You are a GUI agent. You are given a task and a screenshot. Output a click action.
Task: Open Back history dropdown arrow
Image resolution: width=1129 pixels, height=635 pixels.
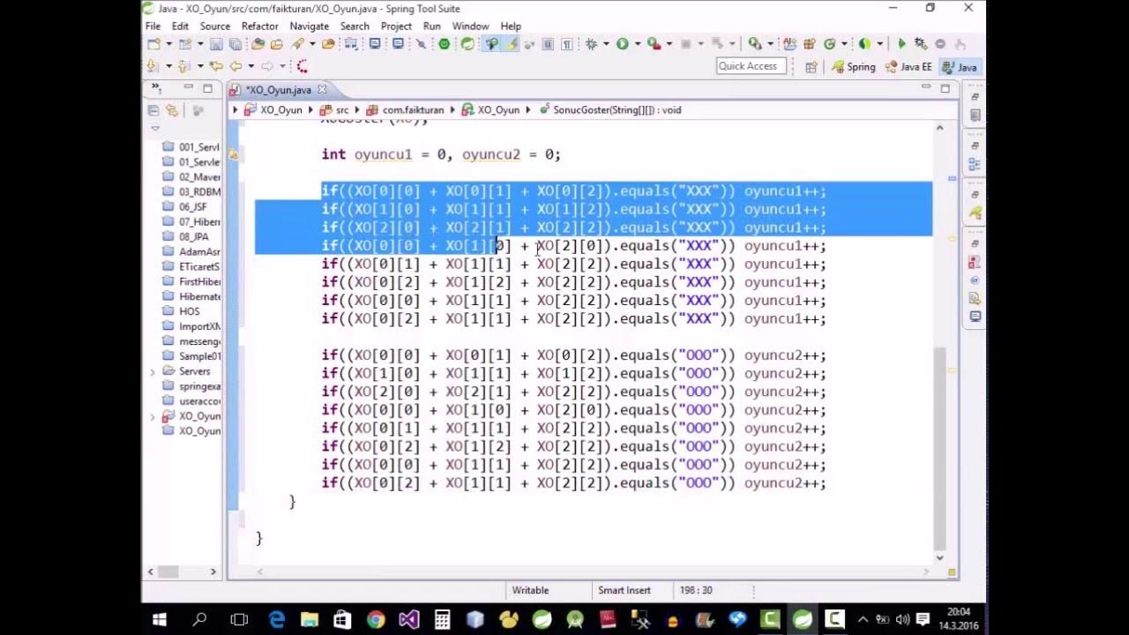click(x=251, y=66)
